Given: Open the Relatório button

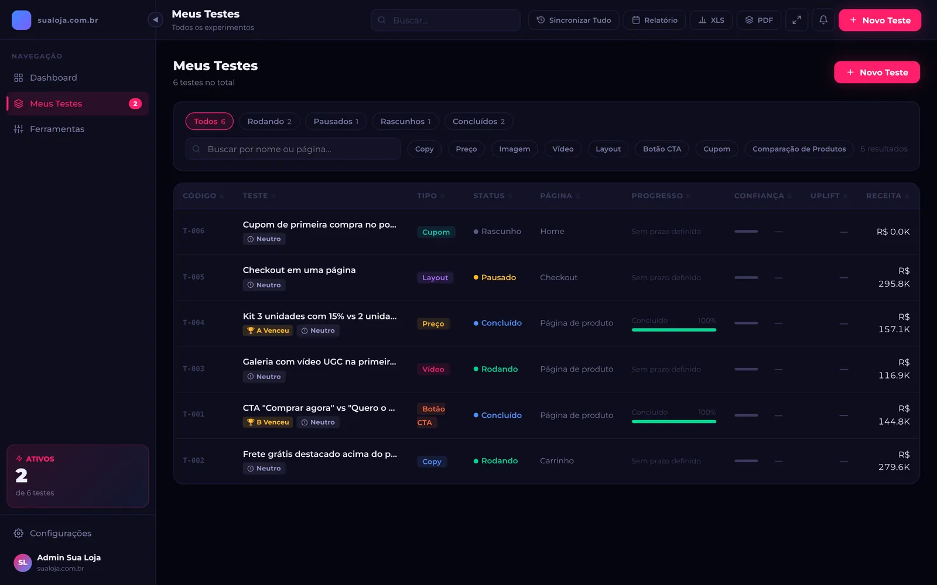Looking at the screenshot, I should 655,20.
